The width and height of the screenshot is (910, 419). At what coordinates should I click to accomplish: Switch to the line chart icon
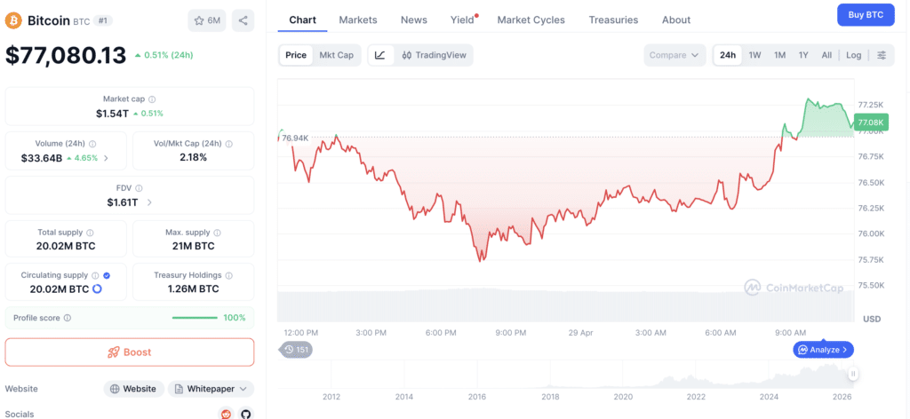pyautogui.click(x=380, y=55)
